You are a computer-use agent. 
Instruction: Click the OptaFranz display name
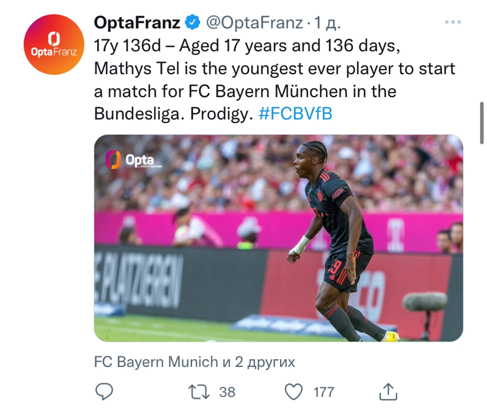[137, 23]
